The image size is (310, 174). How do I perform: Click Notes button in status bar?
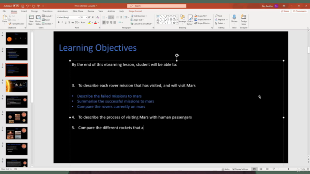click(226, 169)
